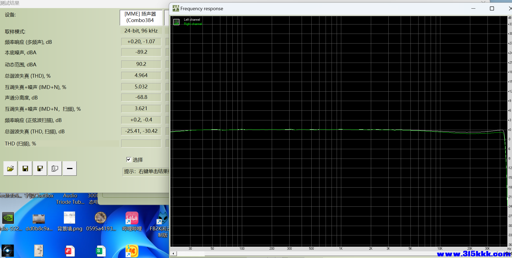Screen dimensions: 512x258
Task: Click the label 动态范围, dBA
Action: pyautogui.click(x=20, y=65)
